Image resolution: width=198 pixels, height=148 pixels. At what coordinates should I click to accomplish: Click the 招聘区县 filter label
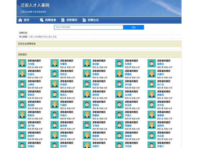(23, 33)
